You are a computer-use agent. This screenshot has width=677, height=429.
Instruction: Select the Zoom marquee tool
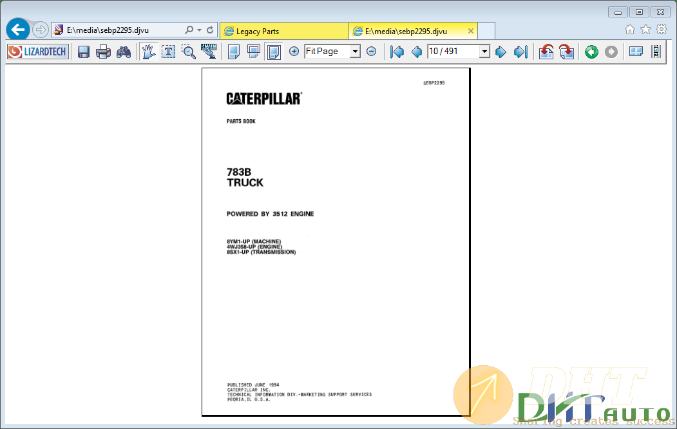pyautogui.click(x=189, y=52)
